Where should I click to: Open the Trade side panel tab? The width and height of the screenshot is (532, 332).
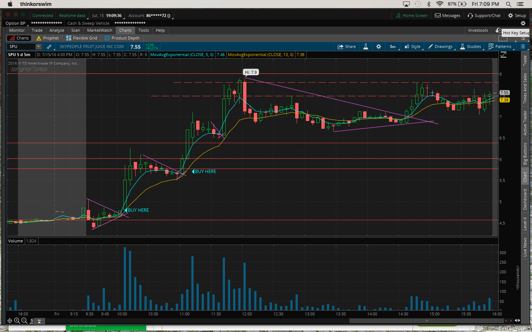tap(525, 60)
